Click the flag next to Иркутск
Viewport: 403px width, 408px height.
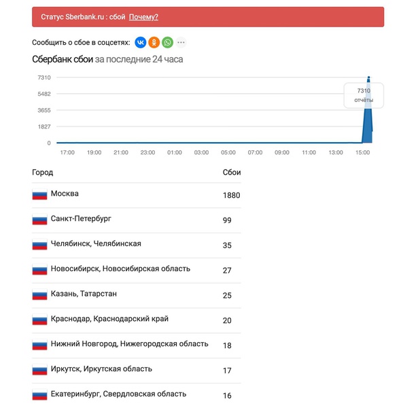tap(40, 370)
